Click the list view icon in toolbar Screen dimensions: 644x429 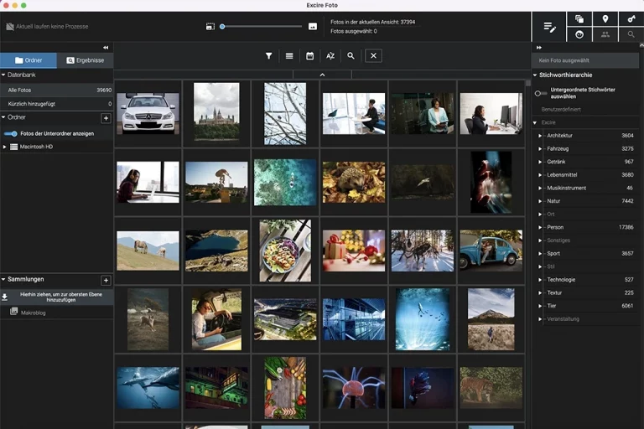289,55
